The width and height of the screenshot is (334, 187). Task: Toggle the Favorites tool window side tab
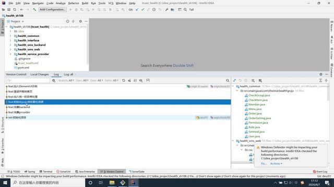click(2, 146)
